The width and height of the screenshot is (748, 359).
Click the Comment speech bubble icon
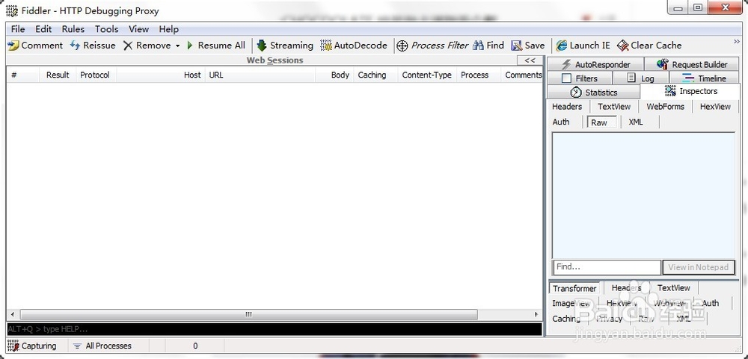(x=13, y=46)
